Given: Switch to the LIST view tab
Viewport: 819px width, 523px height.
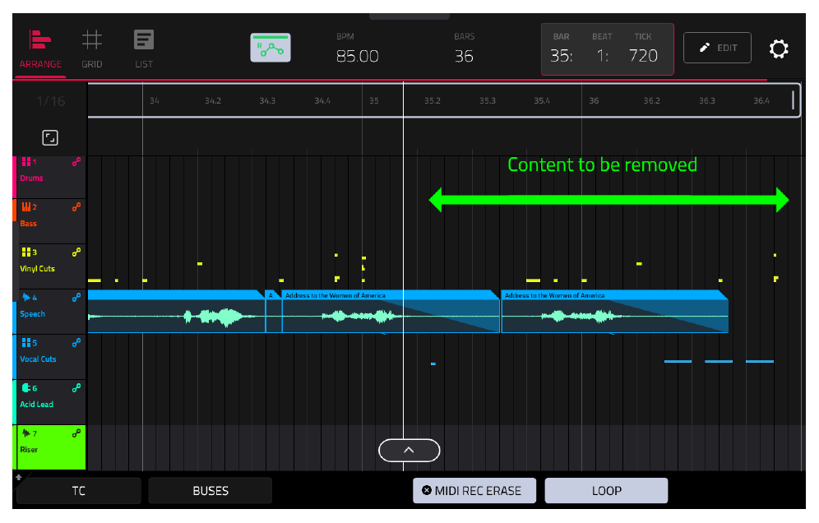Looking at the screenshot, I should (x=144, y=49).
